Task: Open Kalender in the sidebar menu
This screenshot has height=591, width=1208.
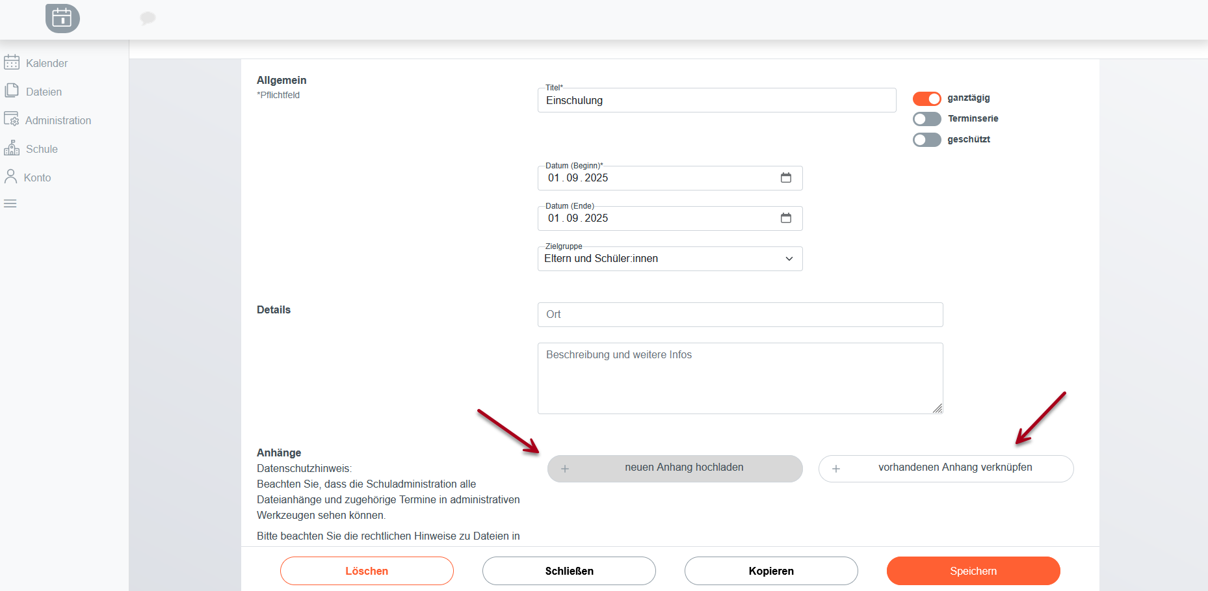Action: point(46,63)
